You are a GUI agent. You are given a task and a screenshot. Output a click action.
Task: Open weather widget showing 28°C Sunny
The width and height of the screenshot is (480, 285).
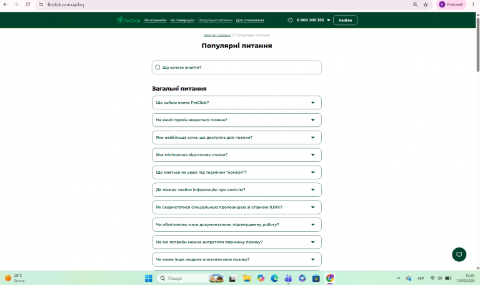15,278
